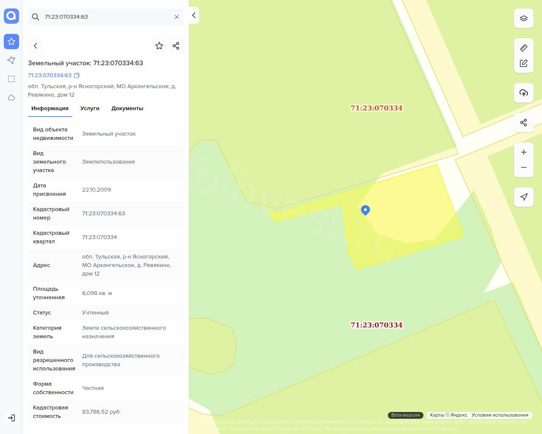Copy cadastral number with copy icon
542x434 pixels.
pos(77,75)
